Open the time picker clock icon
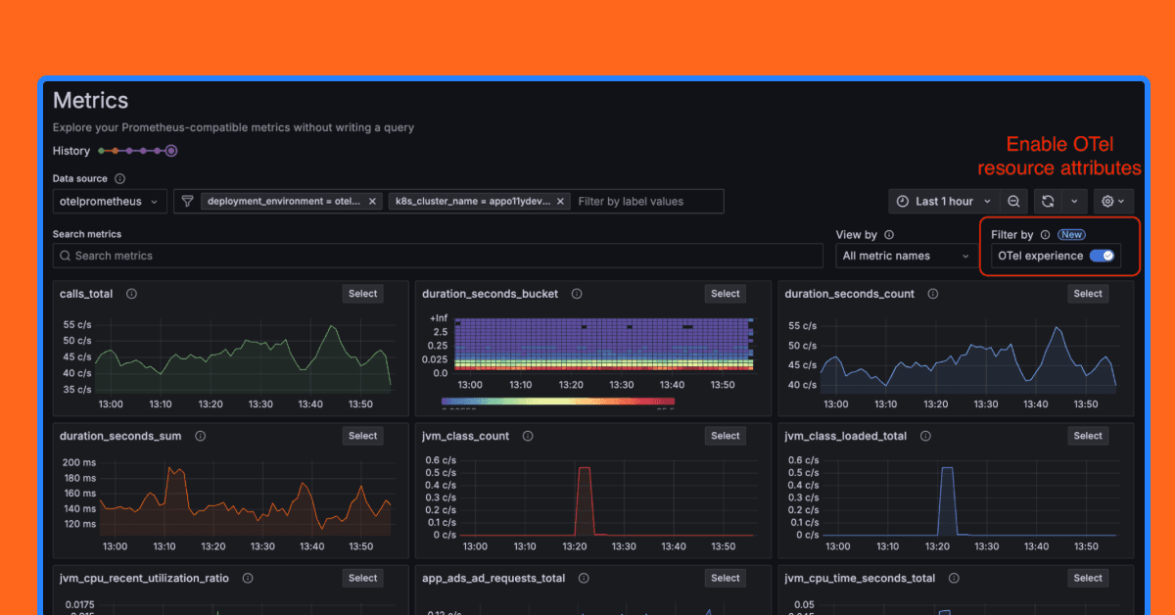Image resolution: width=1175 pixels, height=615 pixels. [902, 201]
